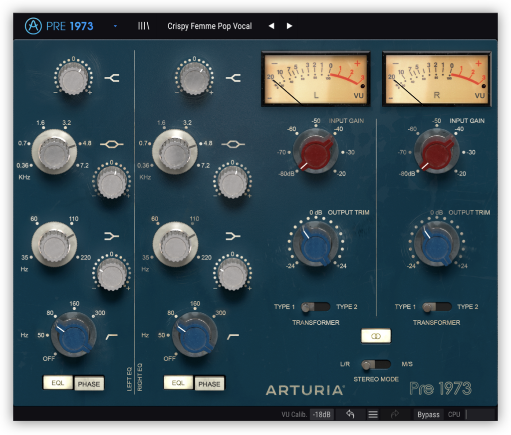Switch right Transformer Type 1/Type 2 toggle
This screenshot has width=511, height=435.
(x=437, y=307)
